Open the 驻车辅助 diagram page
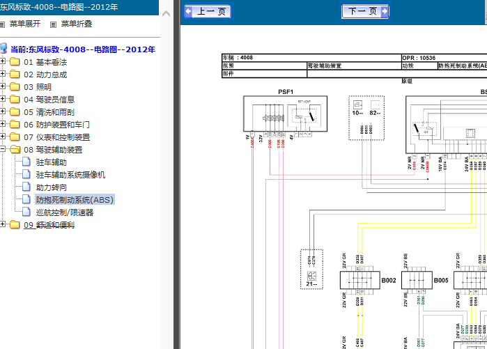 pos(52,162)
